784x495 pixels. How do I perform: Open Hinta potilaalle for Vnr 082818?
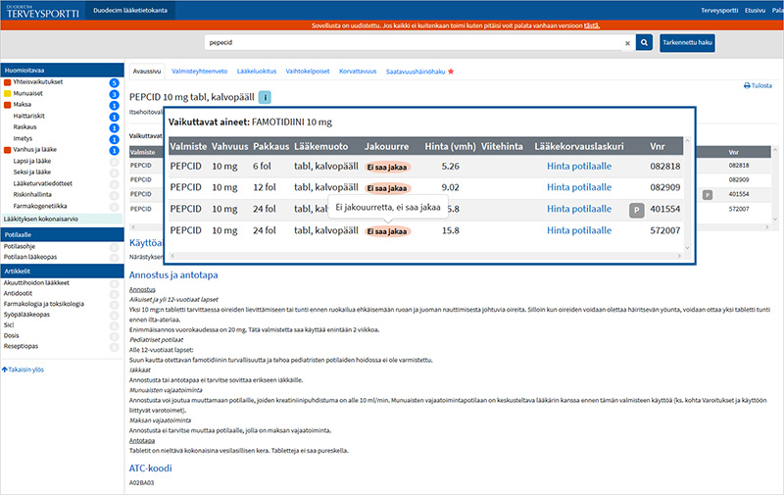[579, 166]
